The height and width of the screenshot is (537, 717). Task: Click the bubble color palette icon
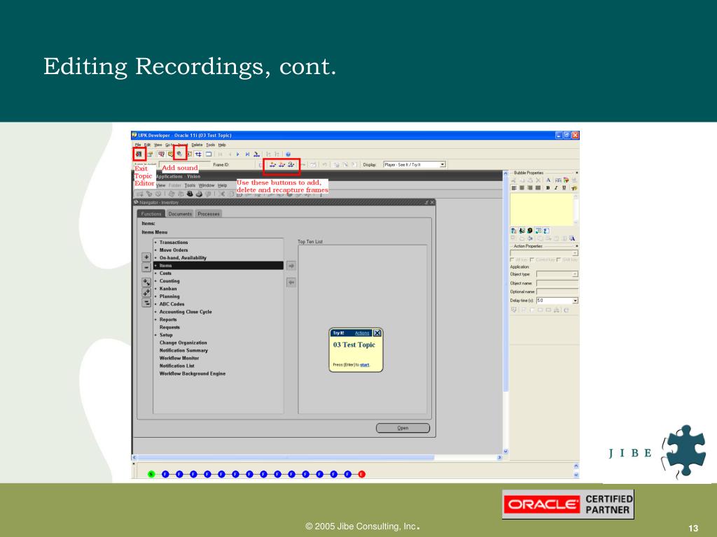tap(566, 180)
